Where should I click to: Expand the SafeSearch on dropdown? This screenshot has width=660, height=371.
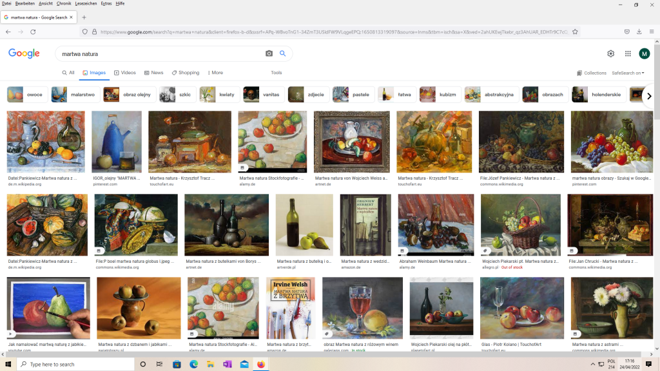(x=627, y=73)
